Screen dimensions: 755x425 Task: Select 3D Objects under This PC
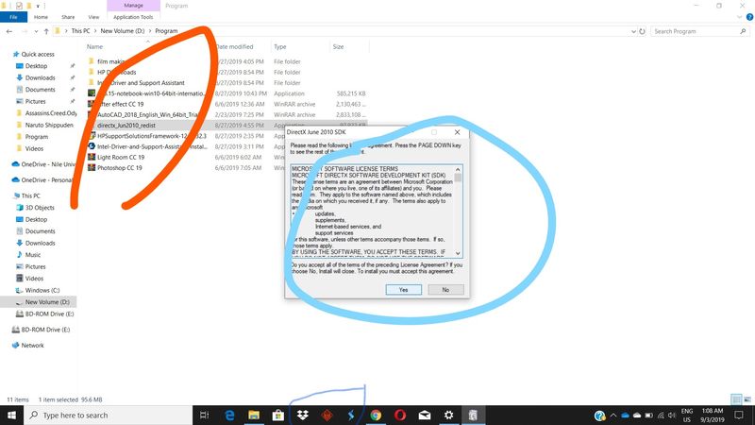tap(40, 207)
